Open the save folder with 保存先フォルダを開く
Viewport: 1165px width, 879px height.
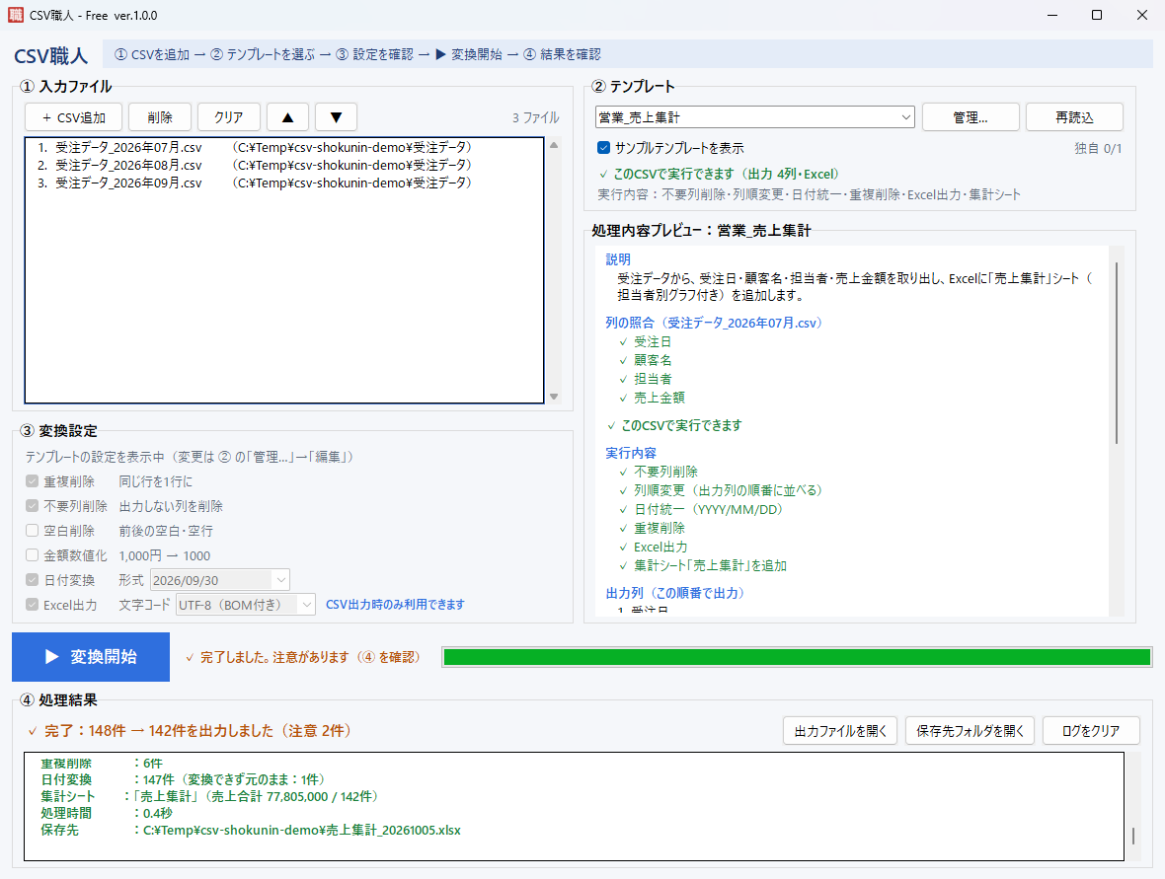point(971,730)
